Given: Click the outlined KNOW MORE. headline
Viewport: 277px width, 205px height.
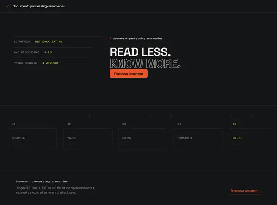Looking at the screenshot, I should pos(145,63).
